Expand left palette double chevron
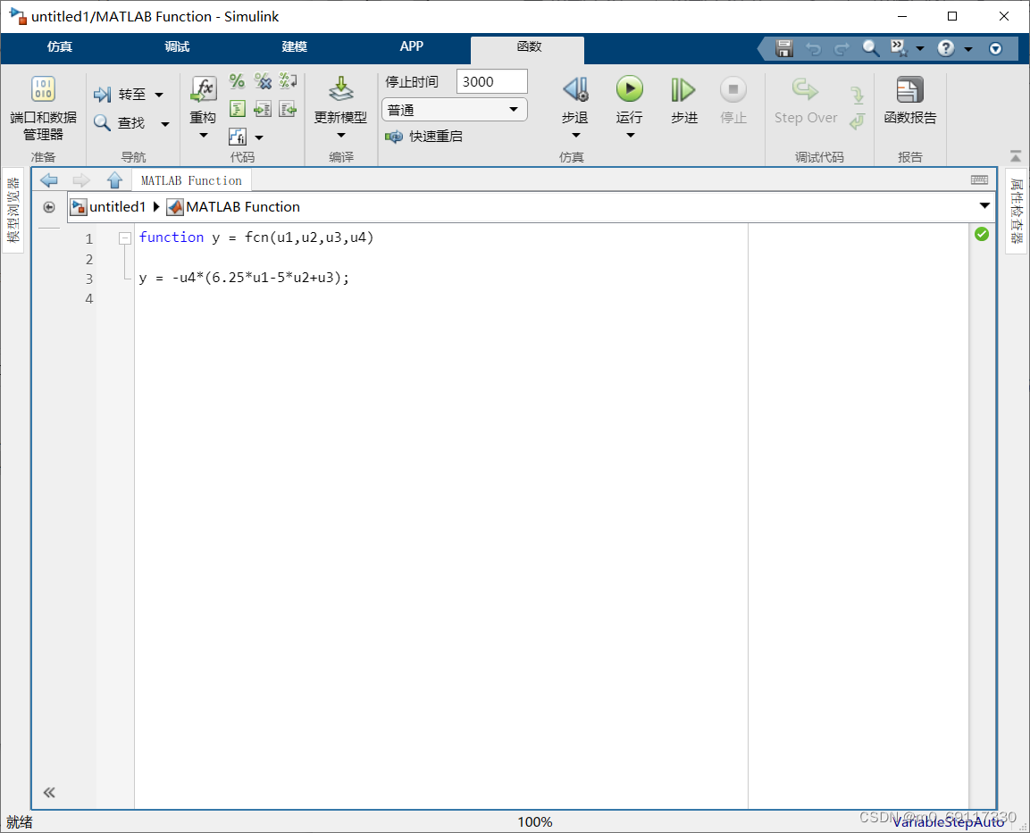This screenshot has height=833, width=1030. pos(49,792)
